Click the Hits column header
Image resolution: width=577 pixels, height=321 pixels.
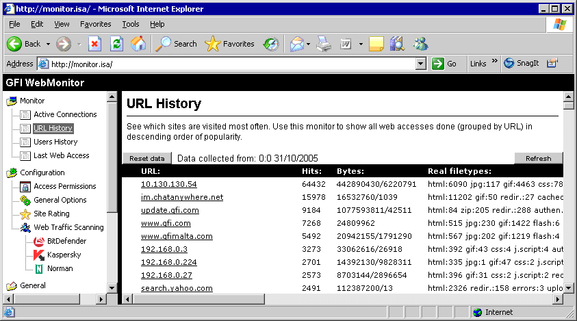click(x=311, y=171)
